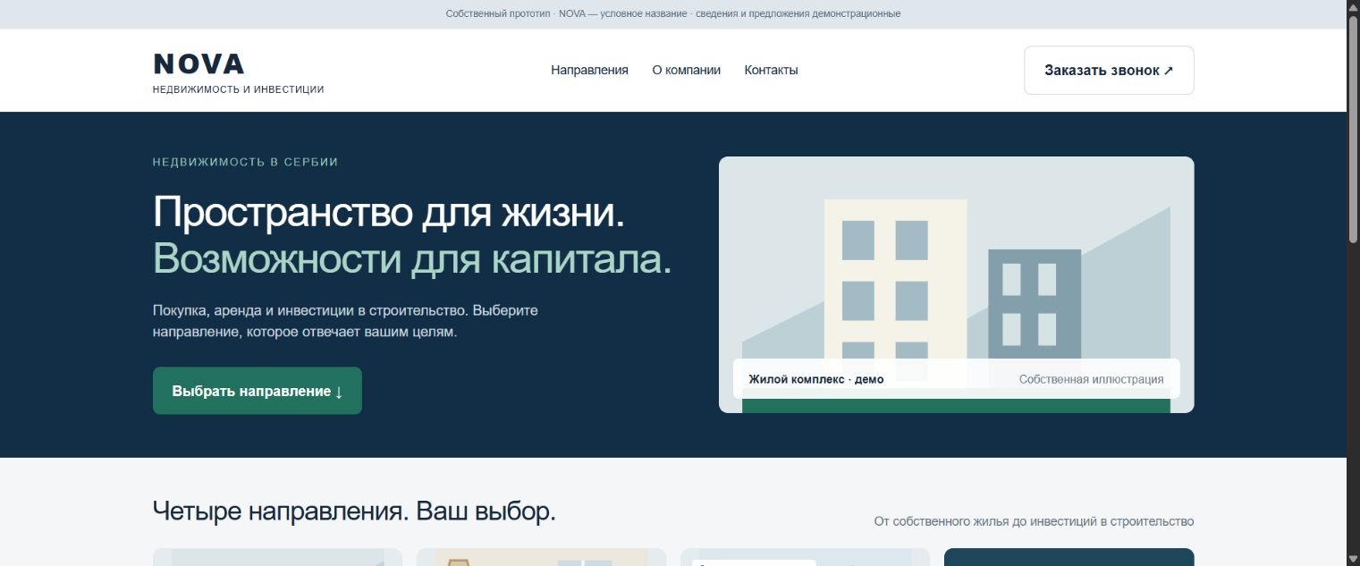Click the Заказать звонок button

click(1109, 70)
